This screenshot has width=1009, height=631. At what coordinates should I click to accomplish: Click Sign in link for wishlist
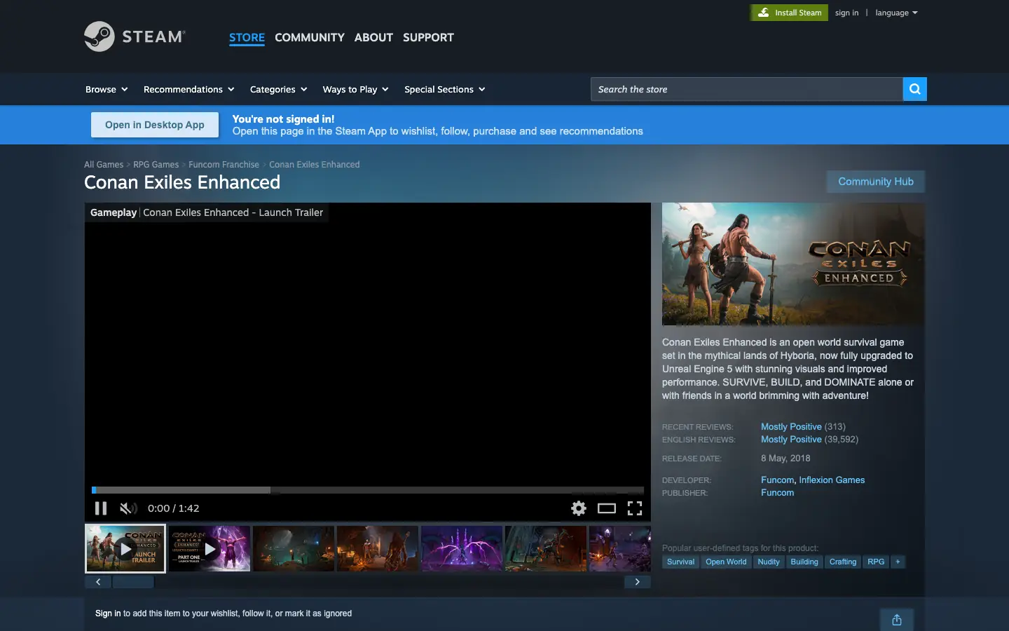108,613
